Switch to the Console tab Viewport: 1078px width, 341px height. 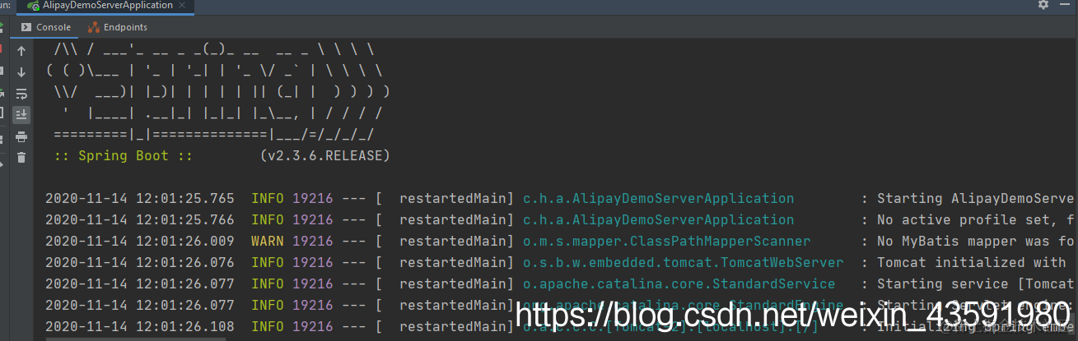(x=44, y=27)
